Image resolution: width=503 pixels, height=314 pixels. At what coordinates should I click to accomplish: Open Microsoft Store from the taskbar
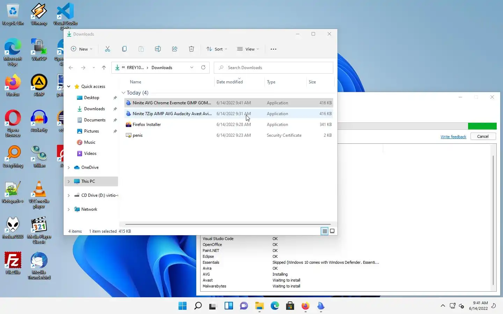290,306
